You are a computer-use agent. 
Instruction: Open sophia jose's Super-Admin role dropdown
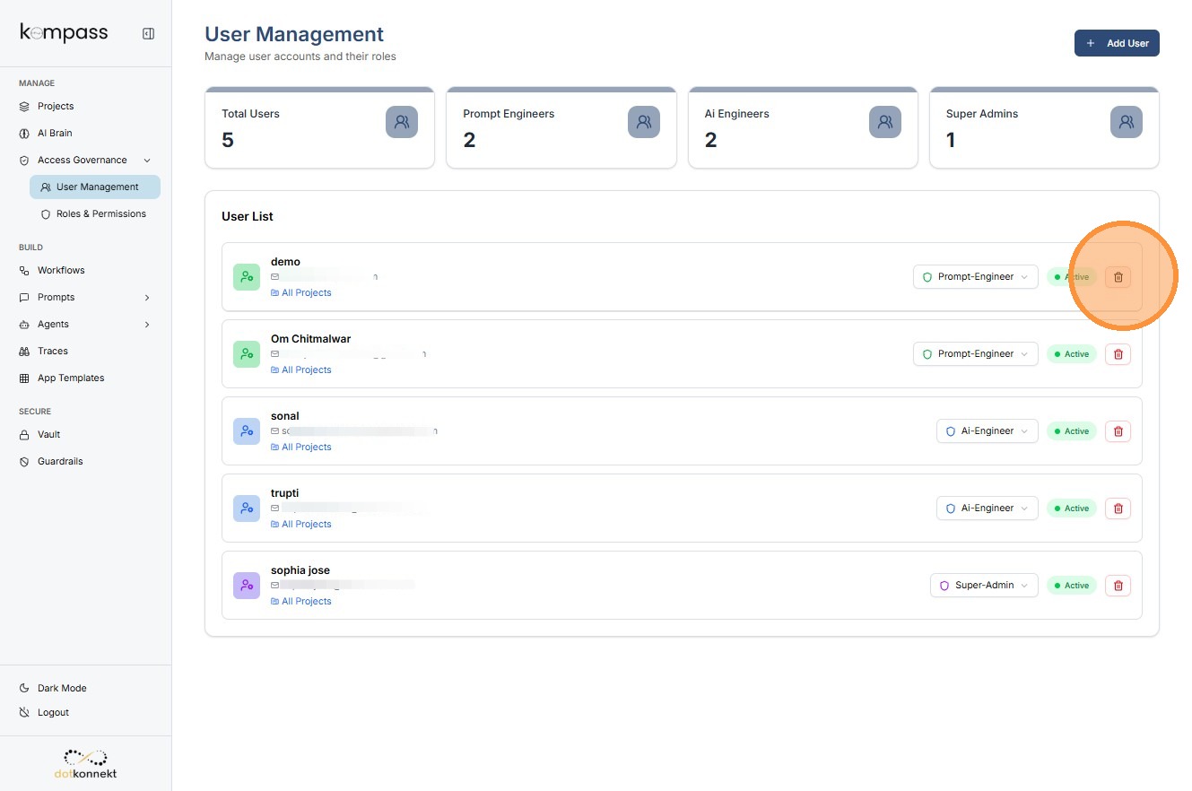pyautogui.click(x=984, y=586)
